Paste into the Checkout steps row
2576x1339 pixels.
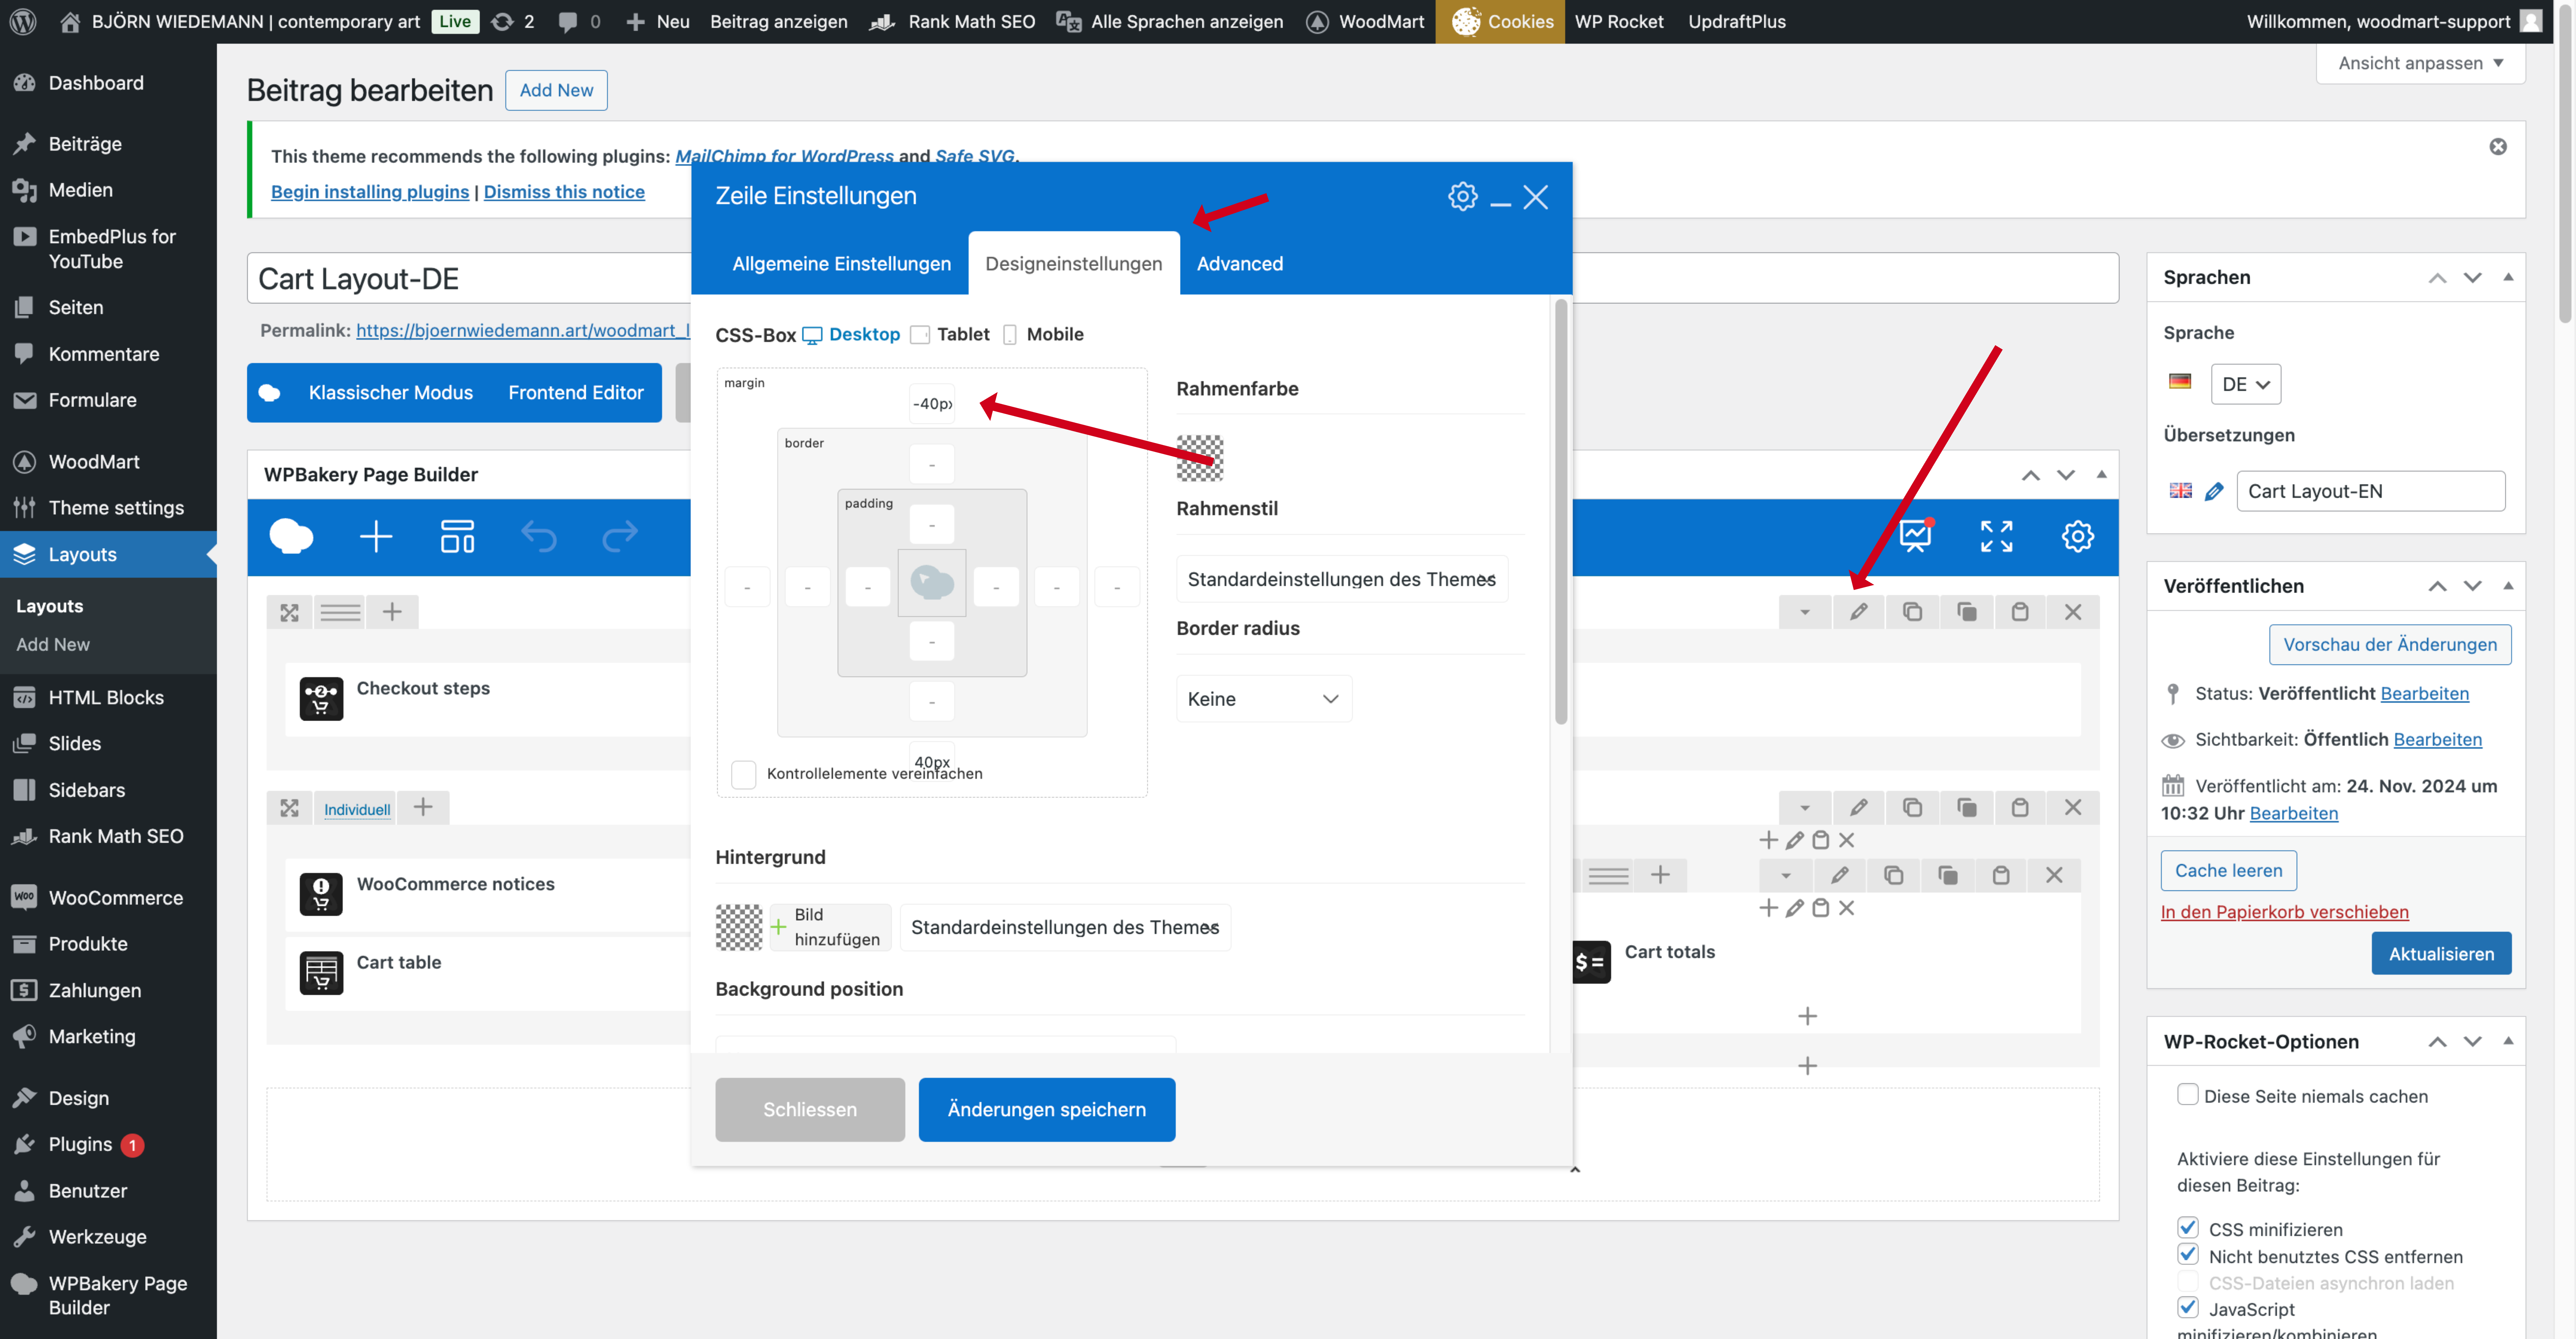[x=2020, y=612]
